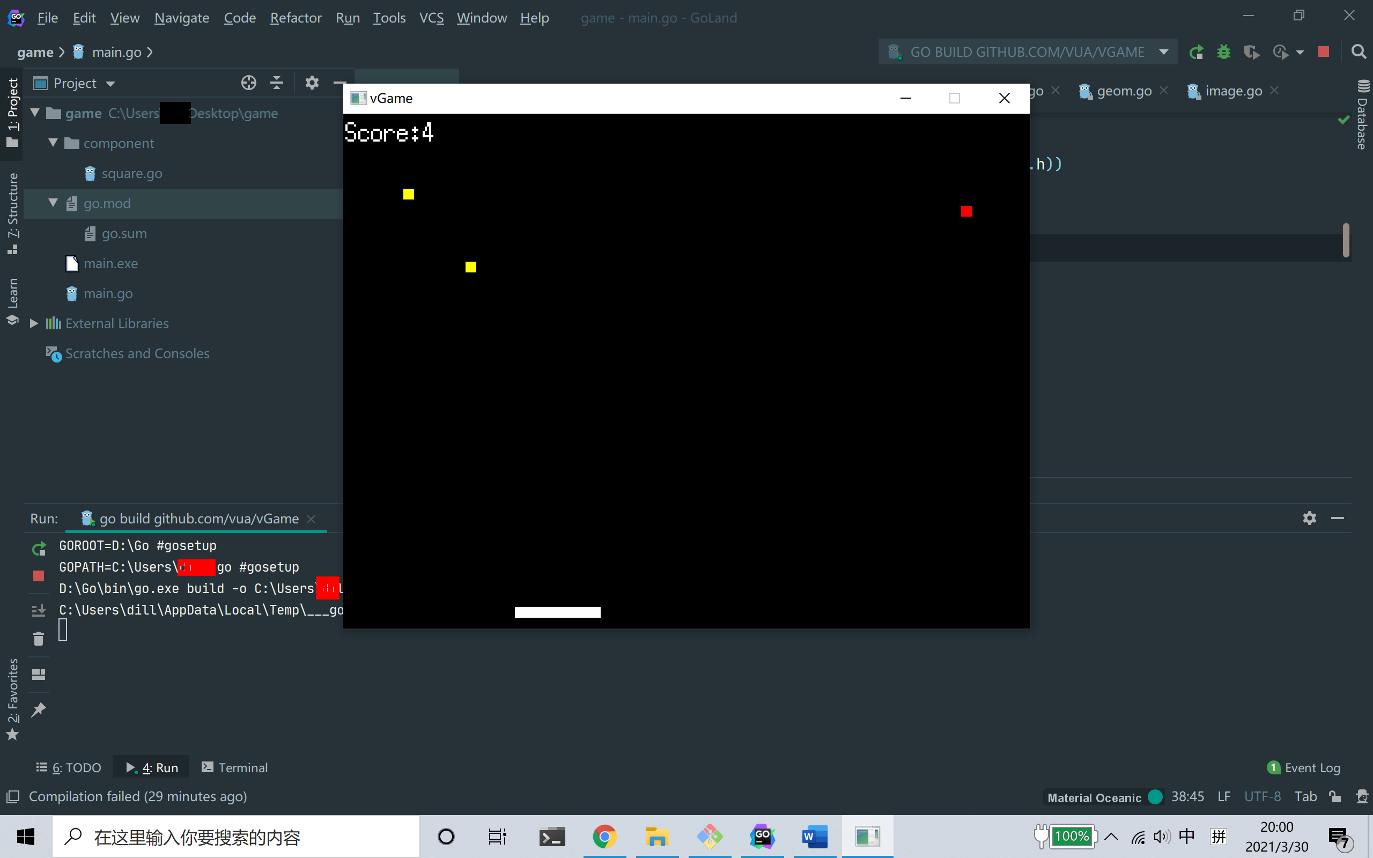Open the Refactor menu
The width and height of the screenshot is (1373, 858).
click(x=296, y=18)
